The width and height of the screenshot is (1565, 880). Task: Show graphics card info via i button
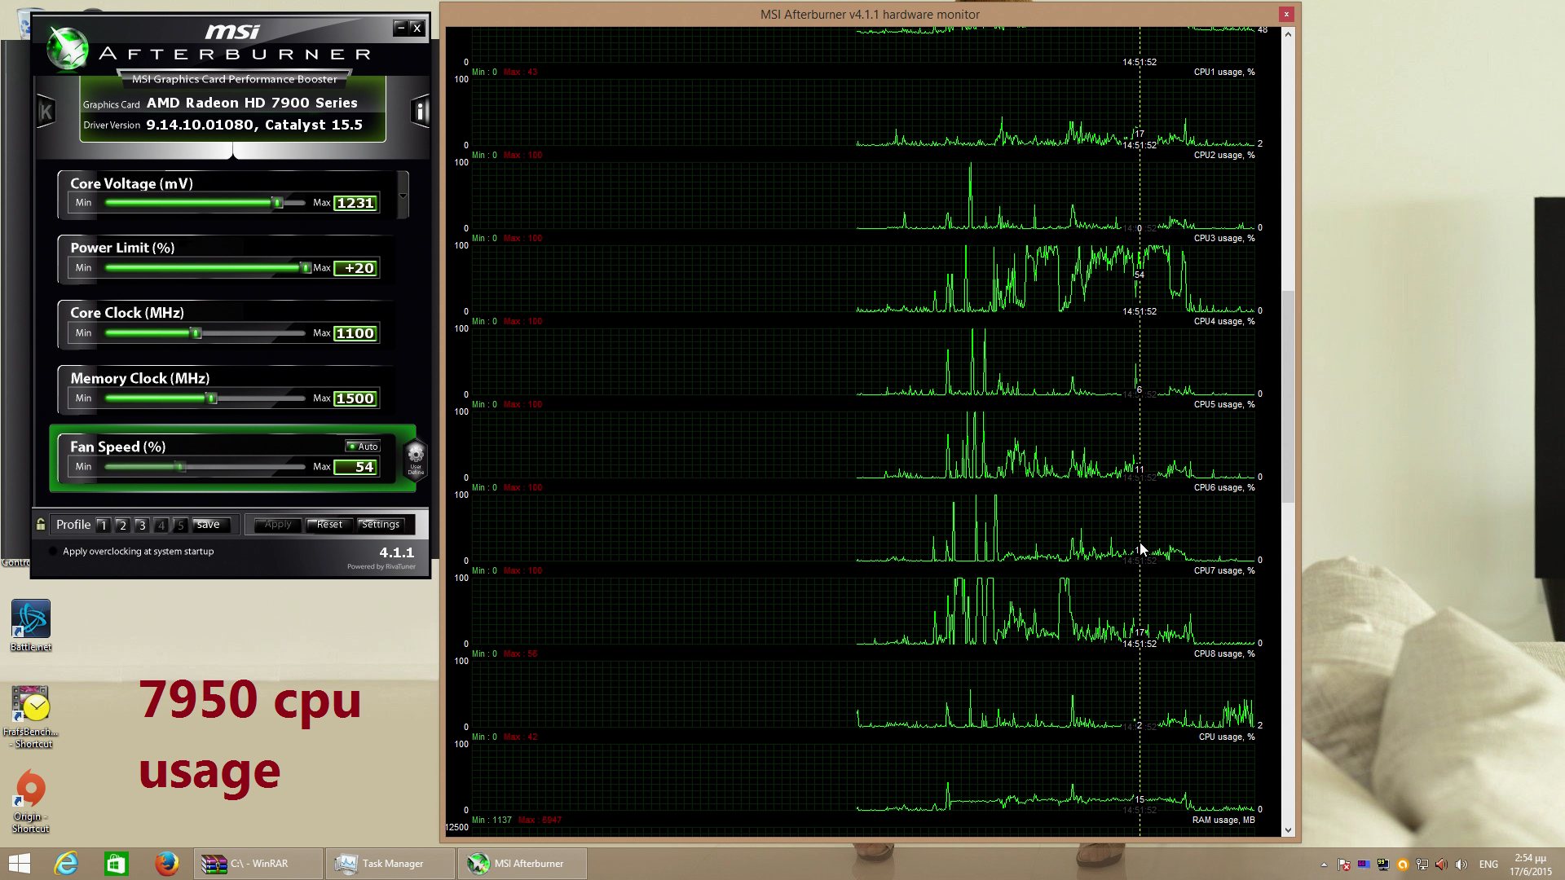(420, 112)
